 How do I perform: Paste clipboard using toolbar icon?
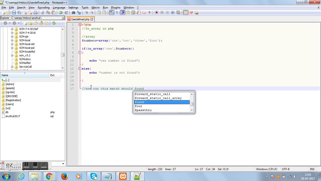click(x=53, y=13)
